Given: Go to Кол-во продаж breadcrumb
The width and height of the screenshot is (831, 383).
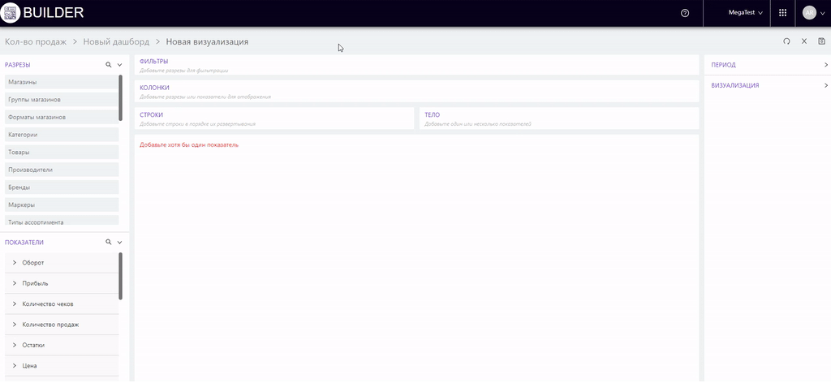Looking at the screenshot, I should point(35,41).
